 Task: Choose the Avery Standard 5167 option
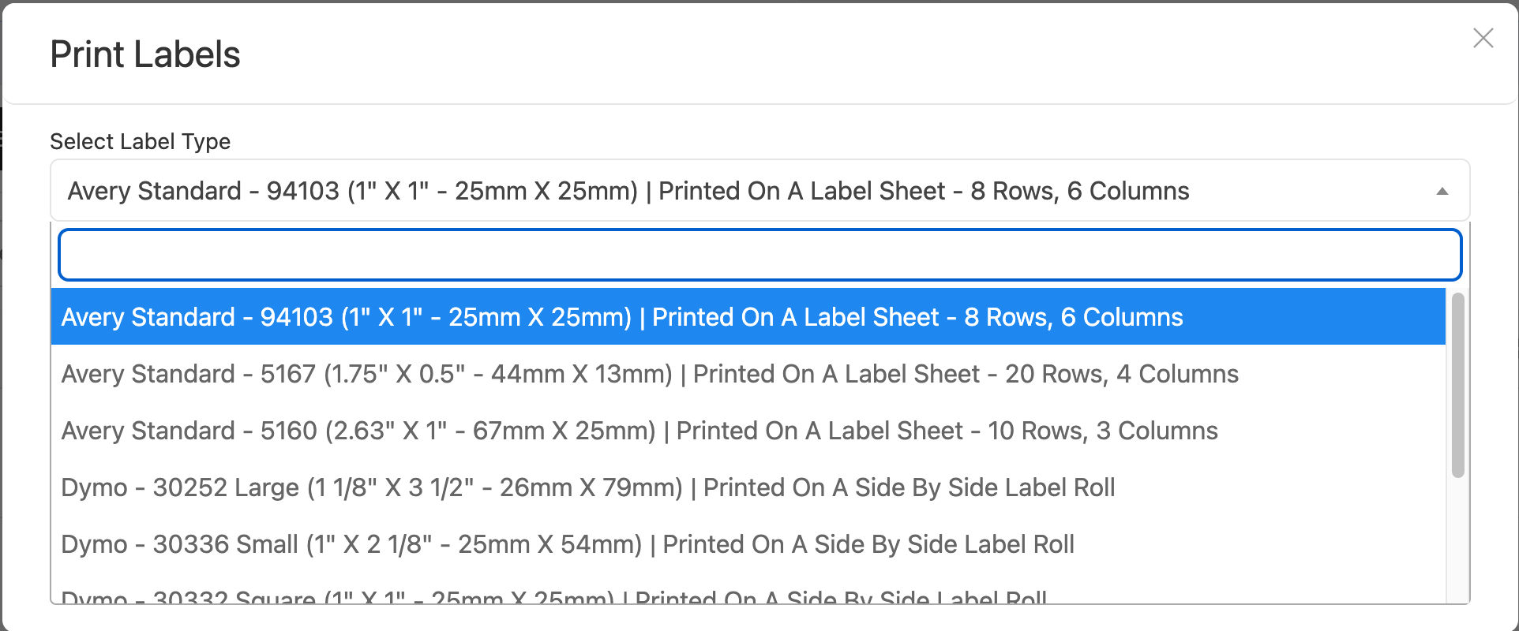pyautogui.click(x=649, y=374)
